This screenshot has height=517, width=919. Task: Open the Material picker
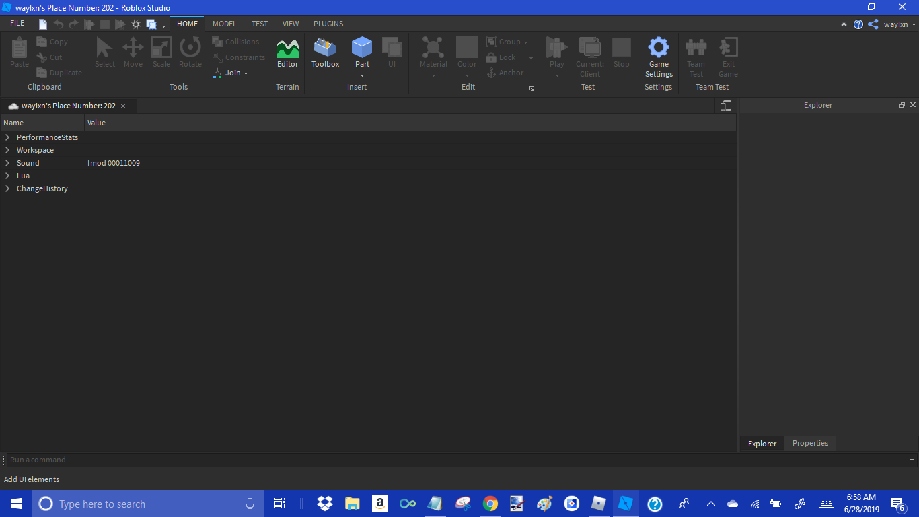(433, 57)
